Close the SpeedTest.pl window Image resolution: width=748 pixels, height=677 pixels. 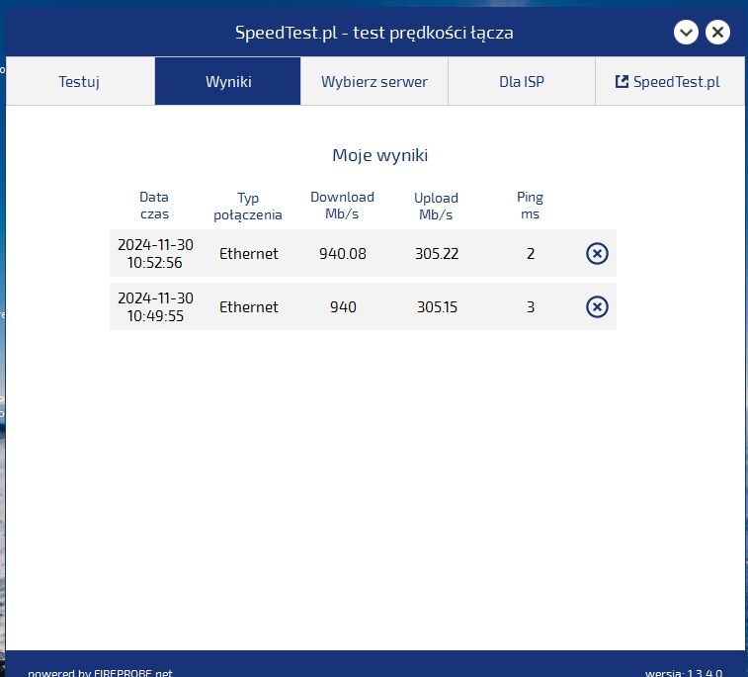717,33
